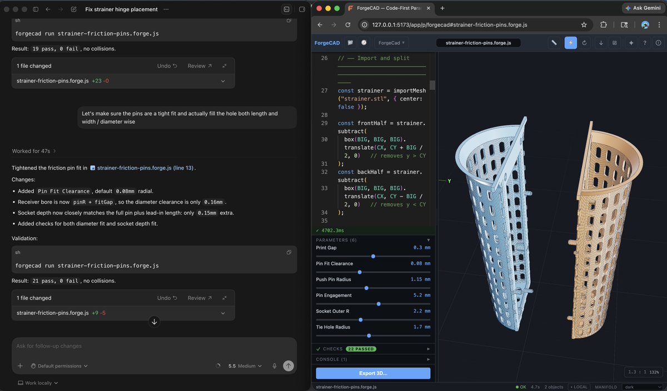Screen dimensions: 667x391
Task: Bookmark the page with the star icon
Action: pyautogui.click(x=584, y=25)
